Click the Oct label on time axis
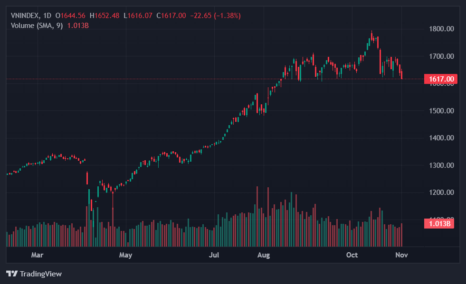The width and height of the screenshot is (466, 284). click(x=352, y=255)
